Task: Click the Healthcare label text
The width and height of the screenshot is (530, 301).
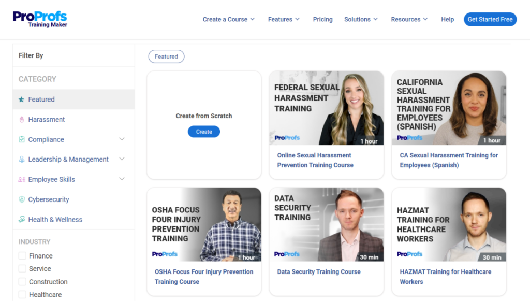Action: coord(46,295)
